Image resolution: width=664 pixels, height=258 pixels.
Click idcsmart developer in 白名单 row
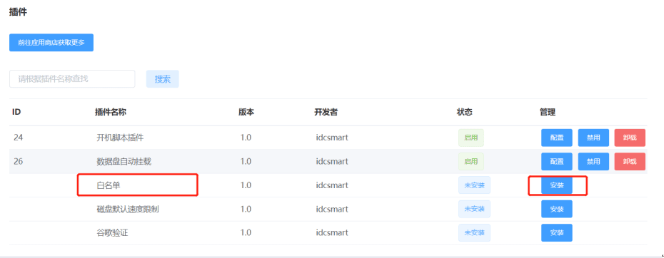pos(332,185)
